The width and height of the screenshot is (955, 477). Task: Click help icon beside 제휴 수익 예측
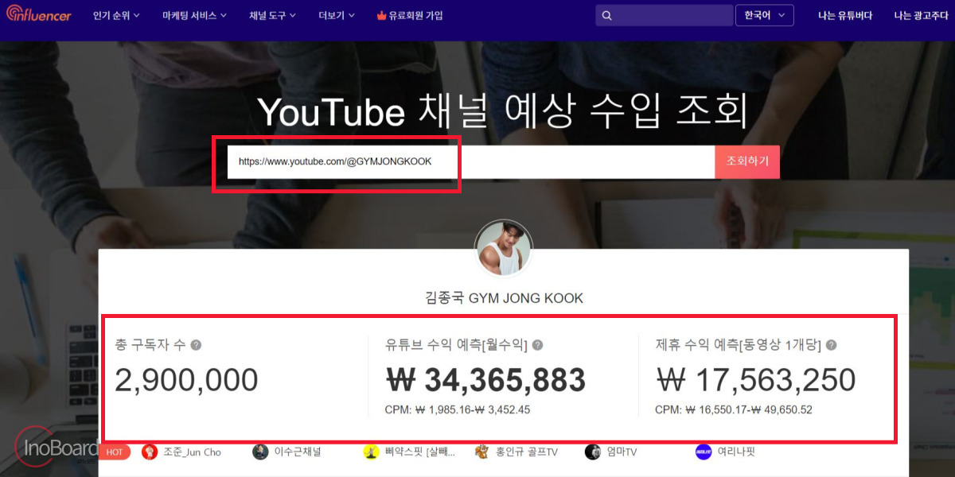[x=831, y=345]
